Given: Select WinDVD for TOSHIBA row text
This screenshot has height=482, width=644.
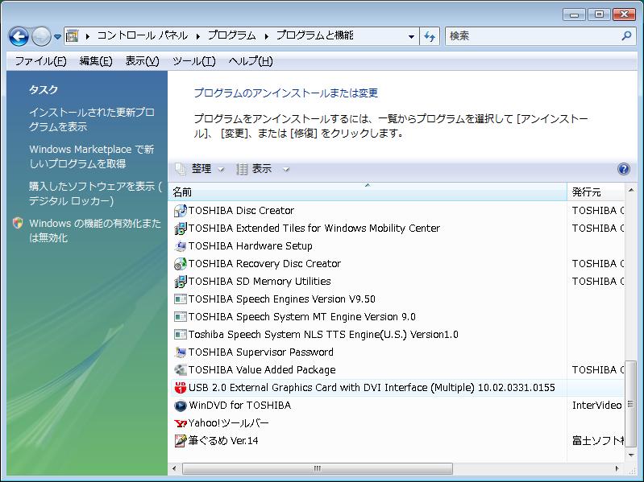Looking at the screenshot, I should [240, 406].
